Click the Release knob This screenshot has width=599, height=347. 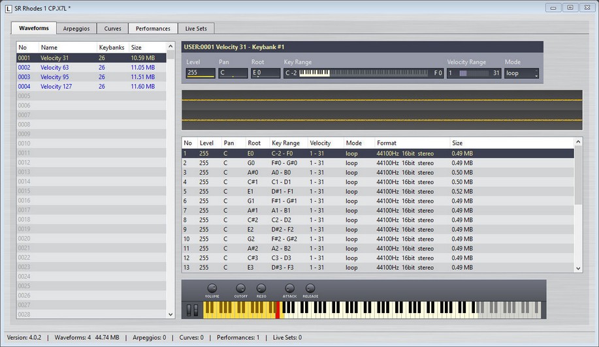(x=310, y=288)
